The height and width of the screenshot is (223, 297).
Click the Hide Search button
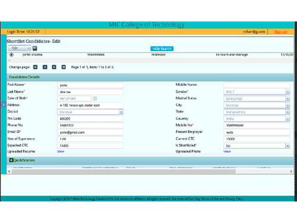162,49
